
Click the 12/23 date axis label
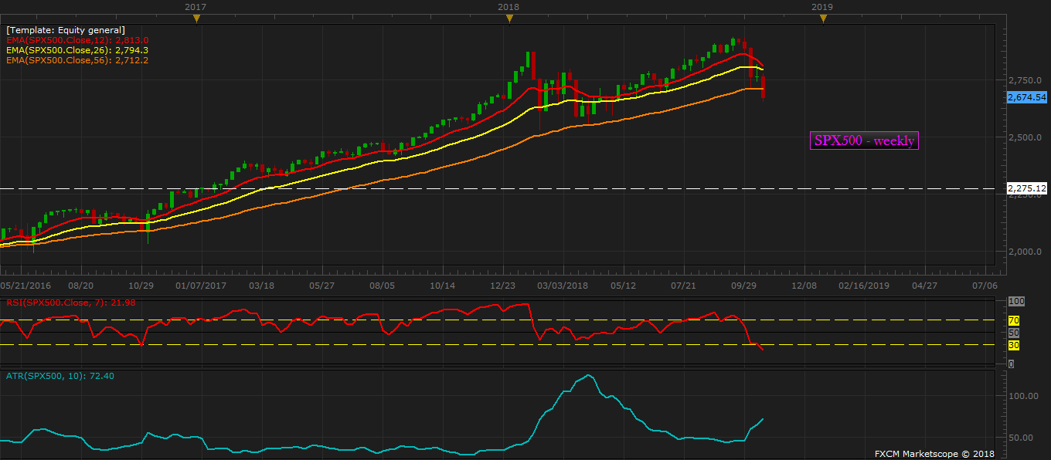pyautogui.click(x=502, y=285)
